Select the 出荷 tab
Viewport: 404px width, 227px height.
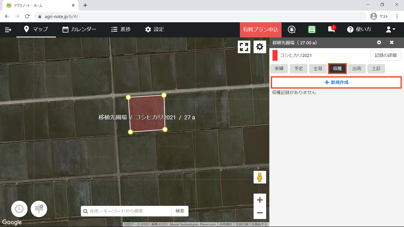(357, 68)
